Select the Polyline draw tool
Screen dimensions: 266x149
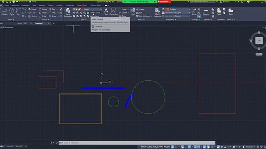tap(5, 12)
